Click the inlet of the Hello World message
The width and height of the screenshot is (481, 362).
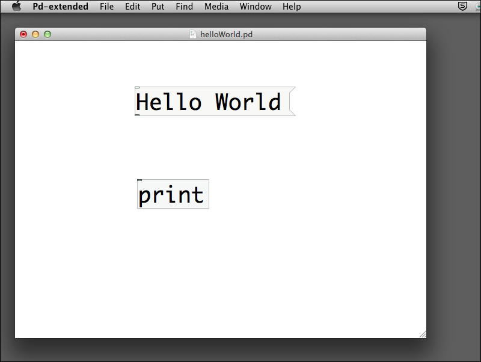pos(137,87)
